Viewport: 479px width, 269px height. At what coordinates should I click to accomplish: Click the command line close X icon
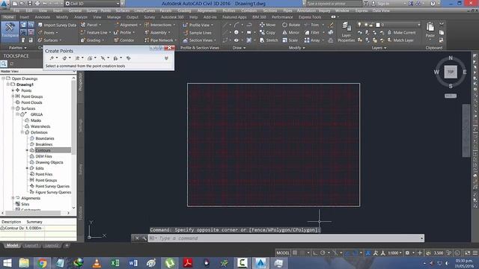tap(137, 238)
